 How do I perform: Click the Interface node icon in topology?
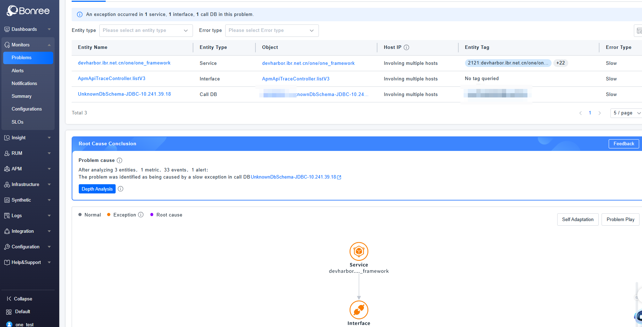(359, 310)
